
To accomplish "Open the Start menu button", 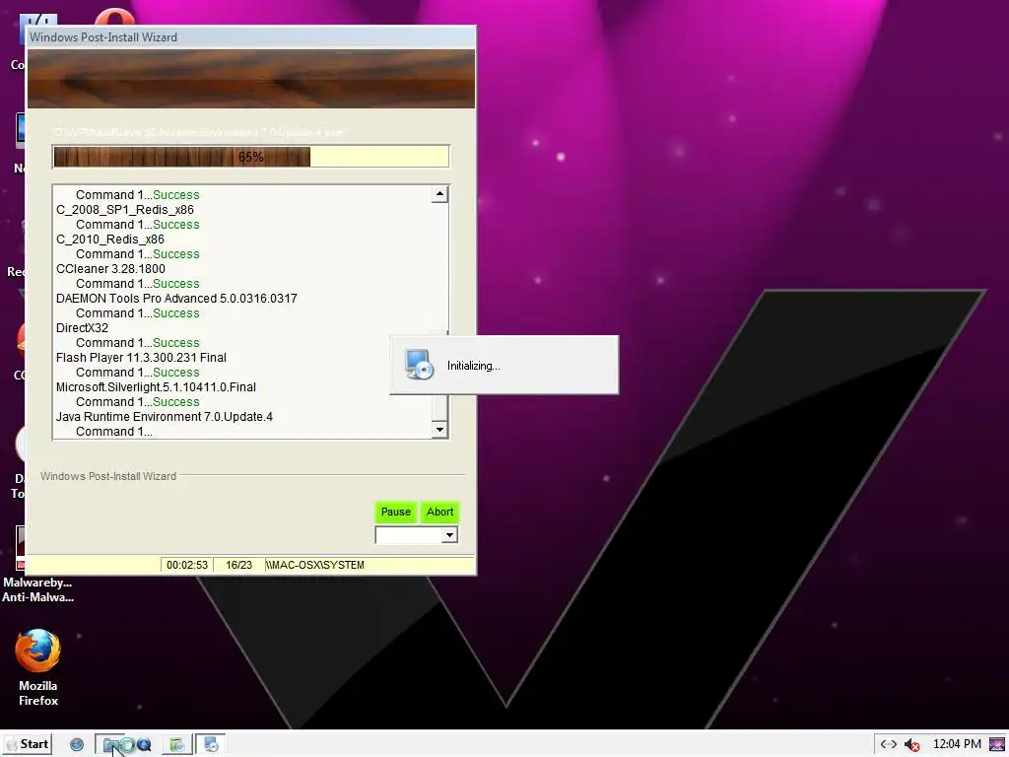I will pos(27,744).
